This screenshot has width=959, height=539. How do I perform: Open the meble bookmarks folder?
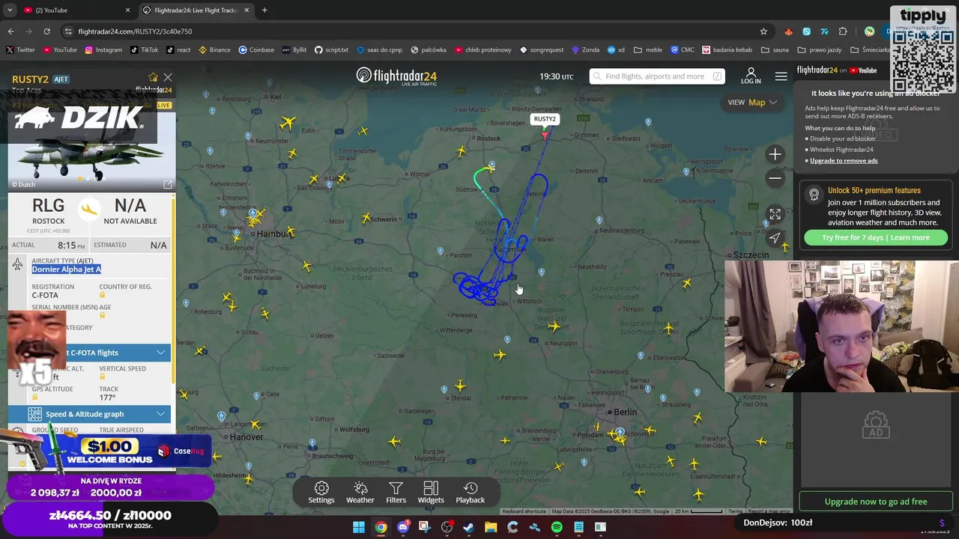[648, 49]
